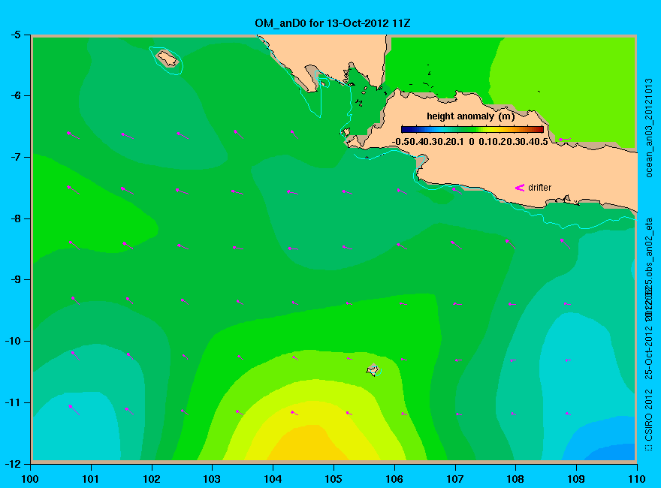Click the x-axis label 105

(x=334, y=479)
